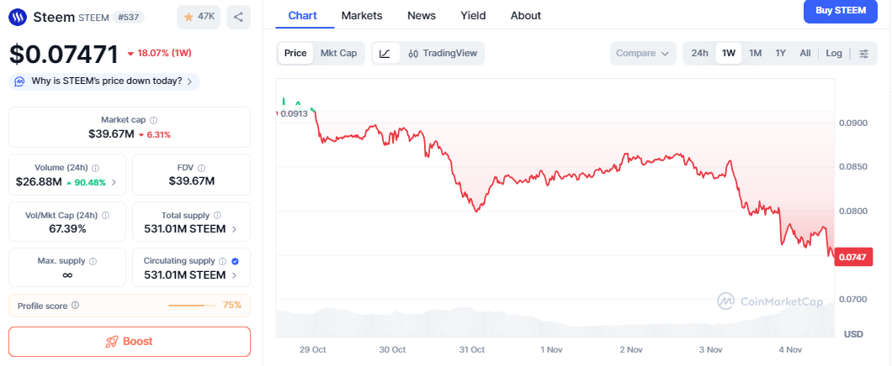The width and height of the screenshot is (892, 366).
Task: Expand the Volume (24h) details
Action: [x=114, y=181]
